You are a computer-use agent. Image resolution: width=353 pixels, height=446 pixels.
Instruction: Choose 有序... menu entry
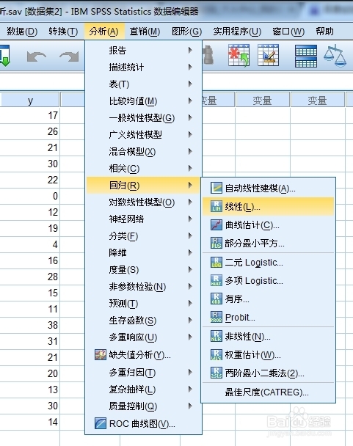click(268, 299)
